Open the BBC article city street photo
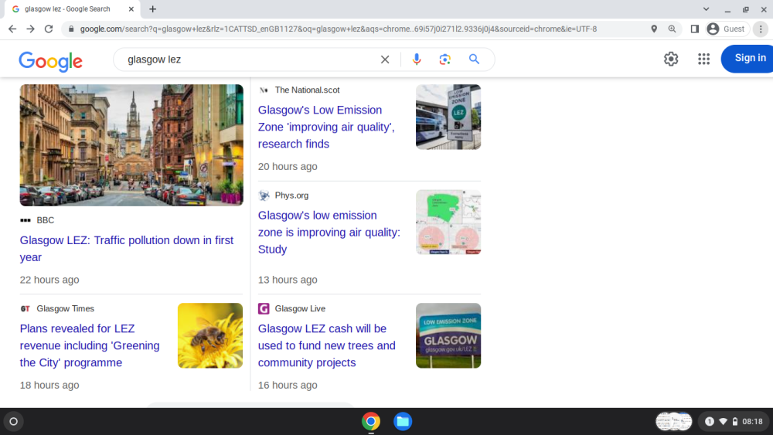This screenshot has height=435, width=773. click(x=131, y=144)
